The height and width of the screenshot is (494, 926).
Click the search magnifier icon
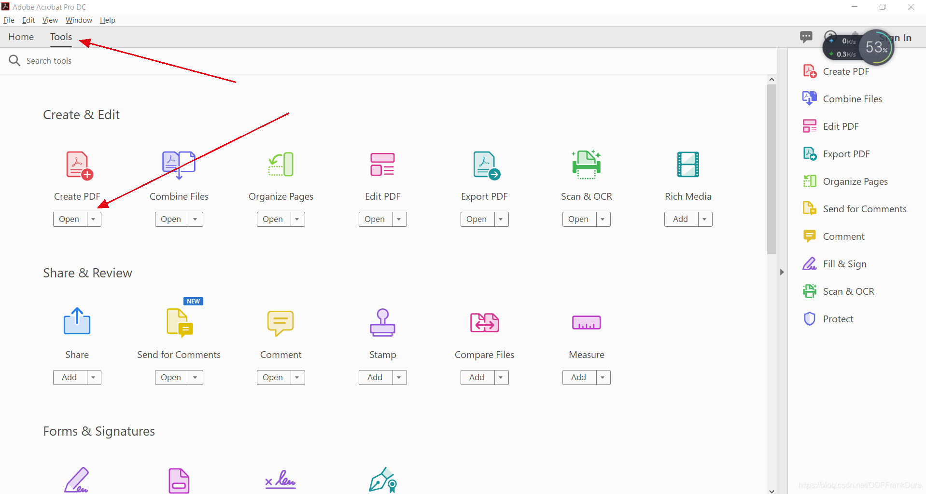point(14,60)
